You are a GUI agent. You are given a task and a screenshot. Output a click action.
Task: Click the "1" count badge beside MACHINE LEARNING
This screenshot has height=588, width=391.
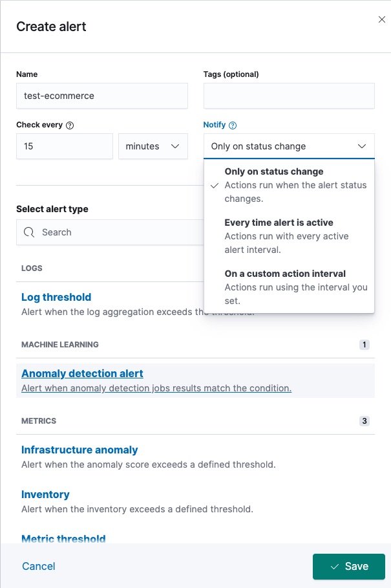point(364,344)
